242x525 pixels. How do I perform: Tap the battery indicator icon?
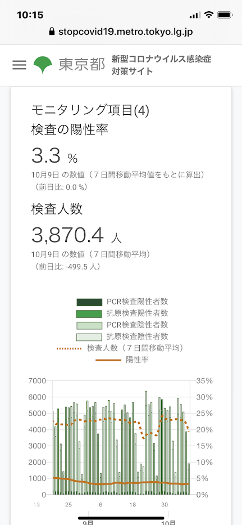(225, 15)
